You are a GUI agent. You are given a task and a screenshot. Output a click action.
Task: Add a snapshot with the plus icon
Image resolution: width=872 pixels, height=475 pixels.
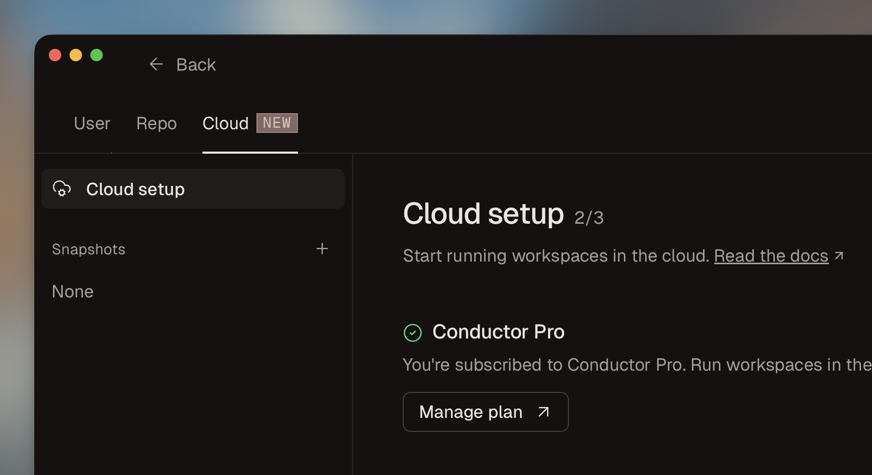322,249
